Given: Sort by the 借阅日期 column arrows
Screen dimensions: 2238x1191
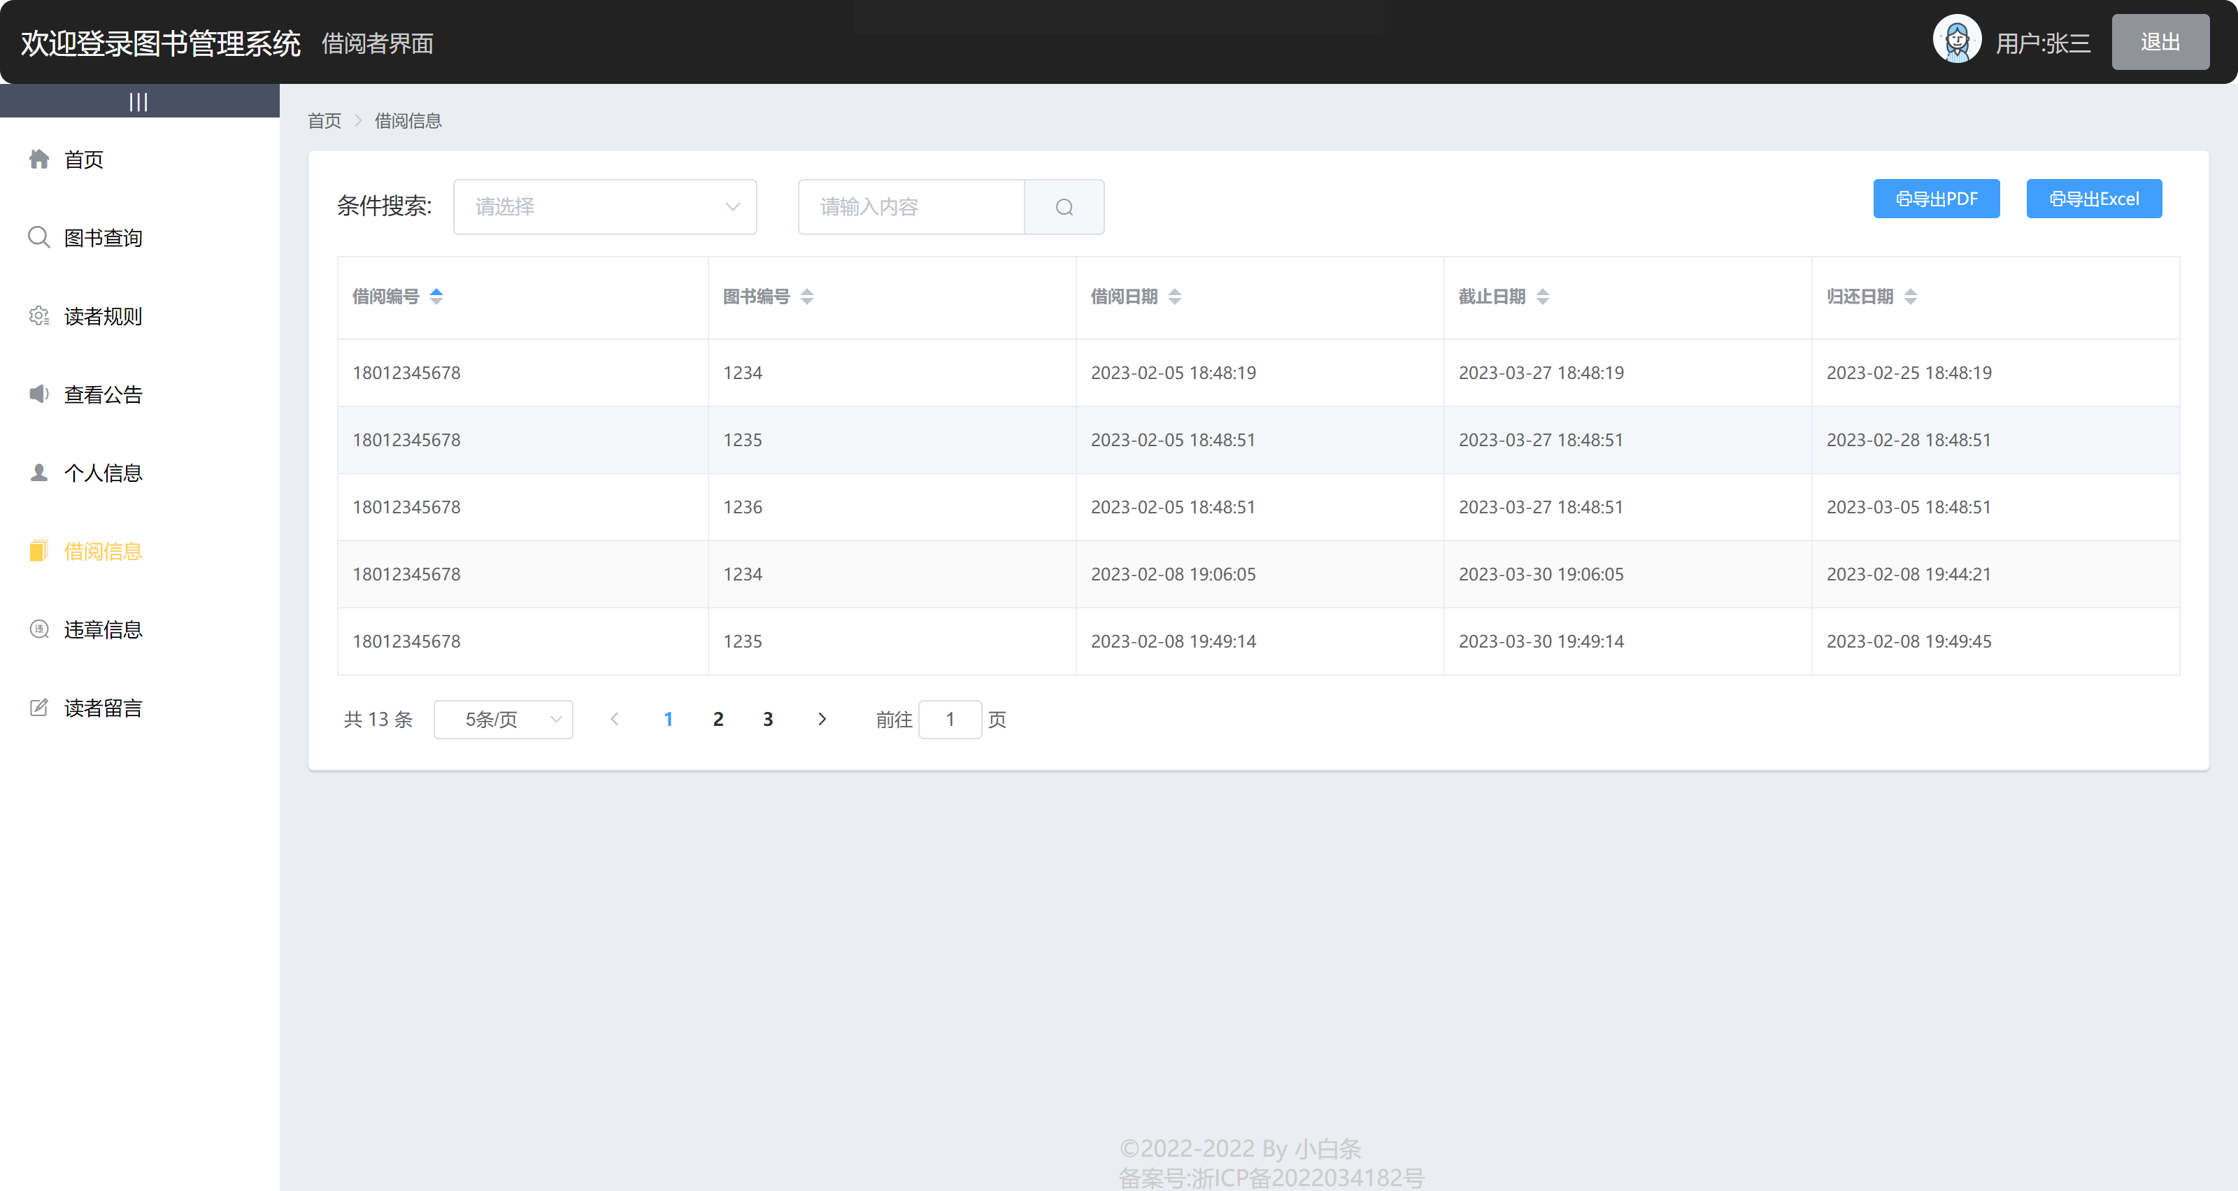Looking at the screenshot, I should click(x=1174, y=297).
